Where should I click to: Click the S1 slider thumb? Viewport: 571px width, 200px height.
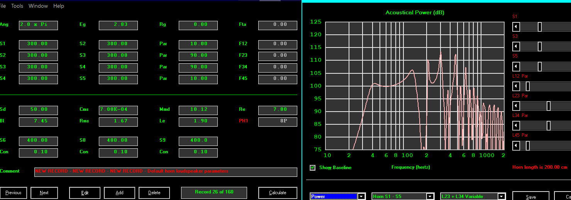(540, 27)
